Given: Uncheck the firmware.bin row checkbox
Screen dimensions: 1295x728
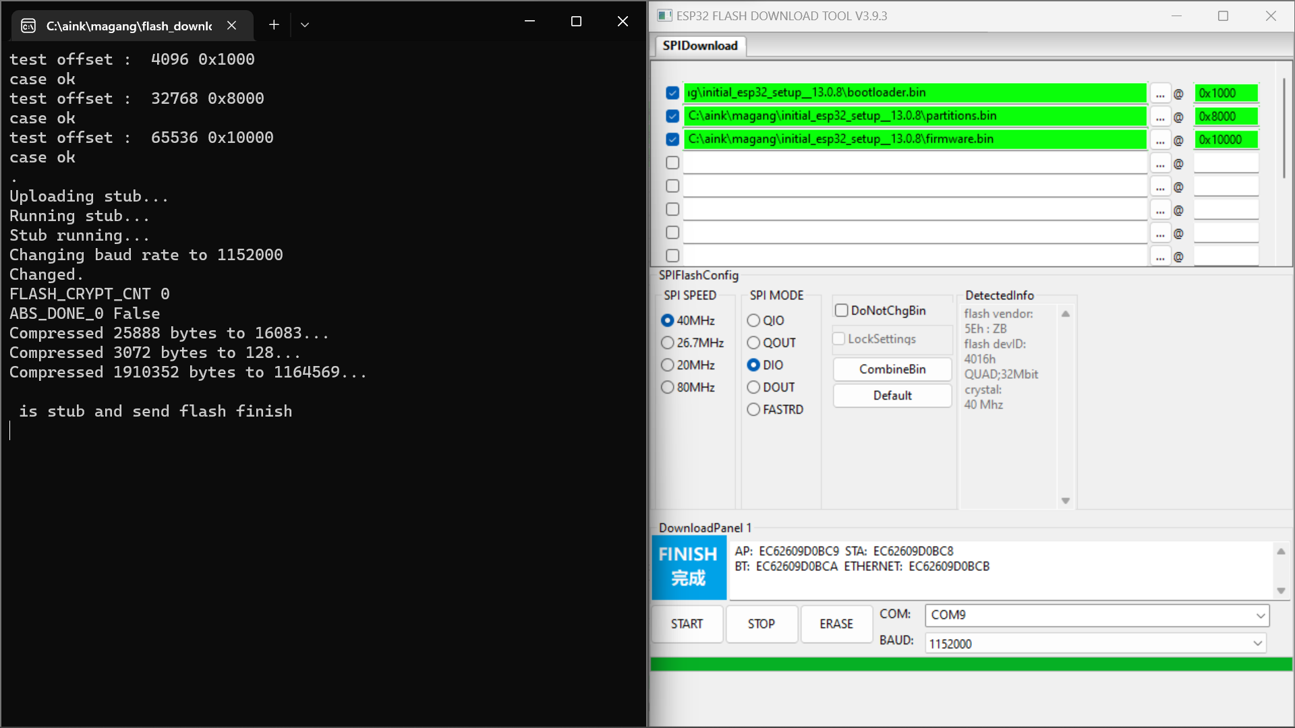Looking at the screenshot, I should pyautogui.click(x=672, y=140).
